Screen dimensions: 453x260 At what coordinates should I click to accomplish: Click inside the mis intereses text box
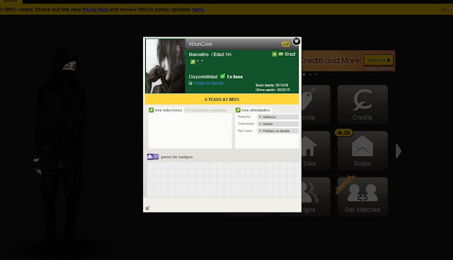190,131
